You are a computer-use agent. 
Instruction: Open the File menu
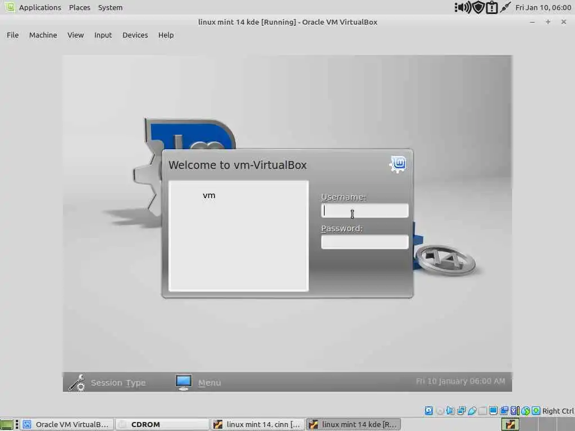click(x=12, y=35)
